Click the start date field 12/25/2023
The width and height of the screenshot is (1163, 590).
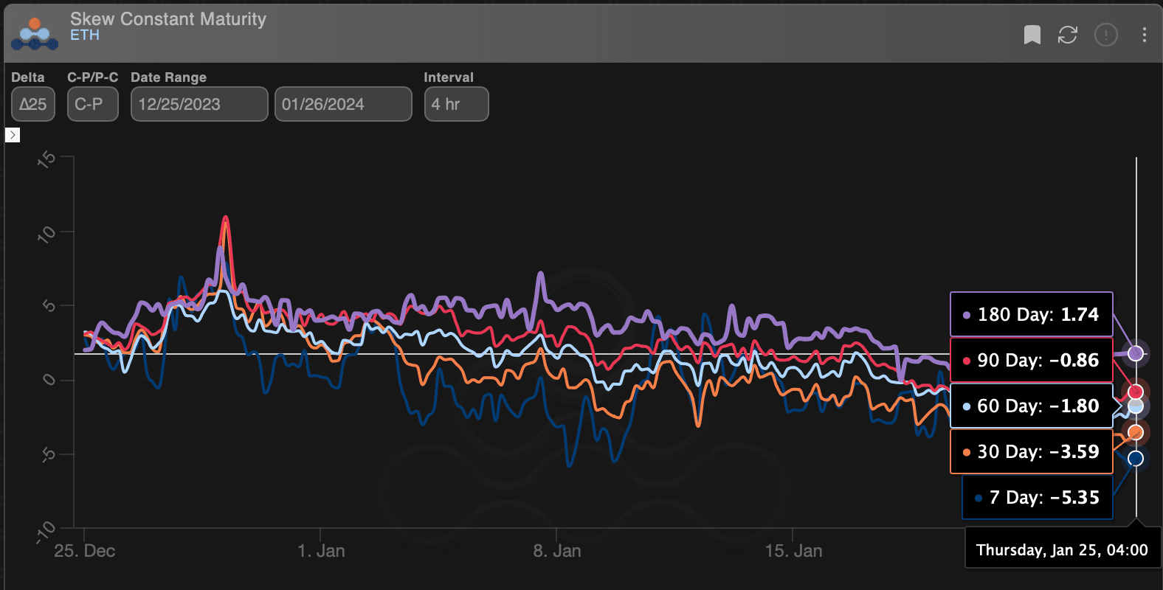pyautogui.click(x=199, y=104)
